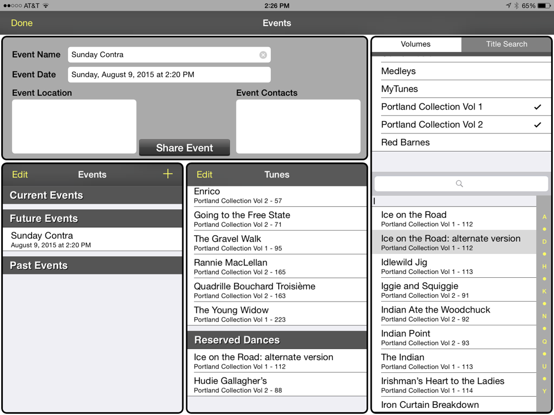Viewport: 554px width, 415px height.
Task: Select Idlewild Jig in tune index
Action: (x=454, y=266)
